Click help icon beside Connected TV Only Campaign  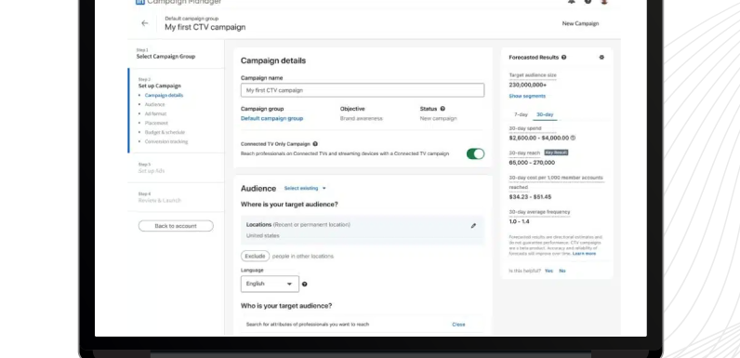(x=315, y=144)
